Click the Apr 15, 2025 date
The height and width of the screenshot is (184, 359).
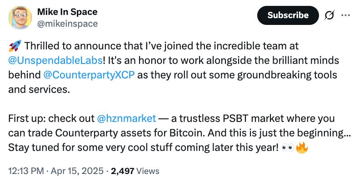click(77, 171)
